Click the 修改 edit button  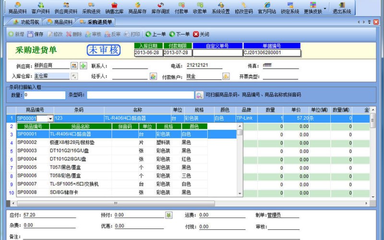click(55, 34)
